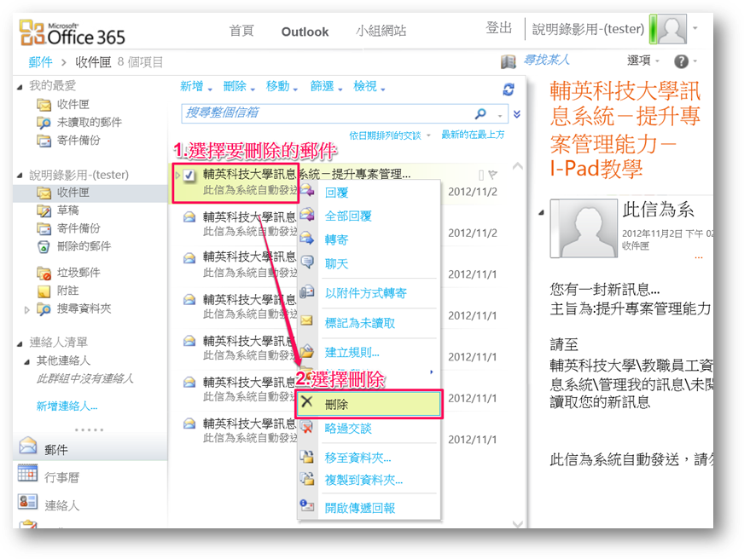This screenshot has width=744, height=559.
Task: Open the 刪除 toolbar dropdown
Action: [239, 86]
